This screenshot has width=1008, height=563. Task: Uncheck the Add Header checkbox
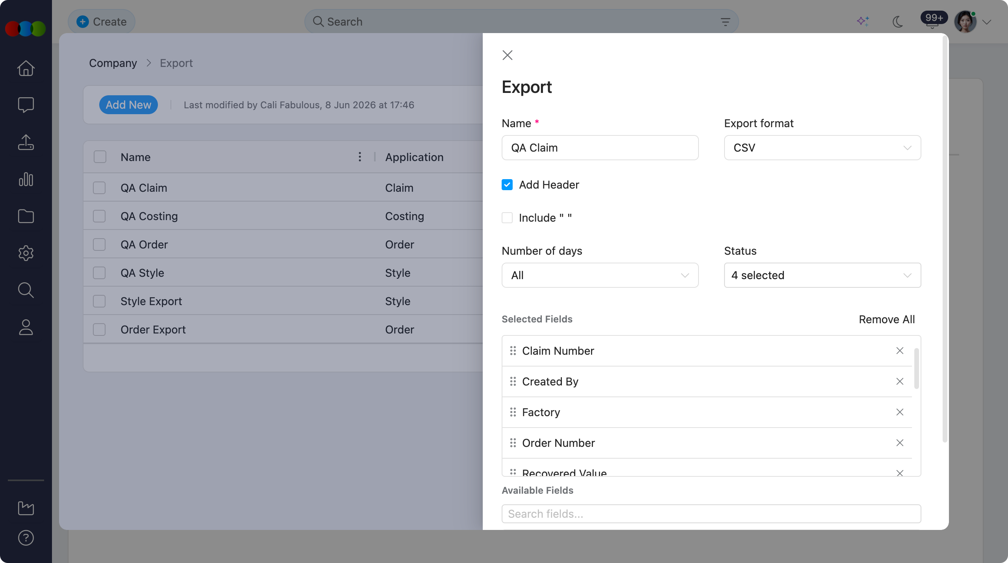(x=507, y=185)
